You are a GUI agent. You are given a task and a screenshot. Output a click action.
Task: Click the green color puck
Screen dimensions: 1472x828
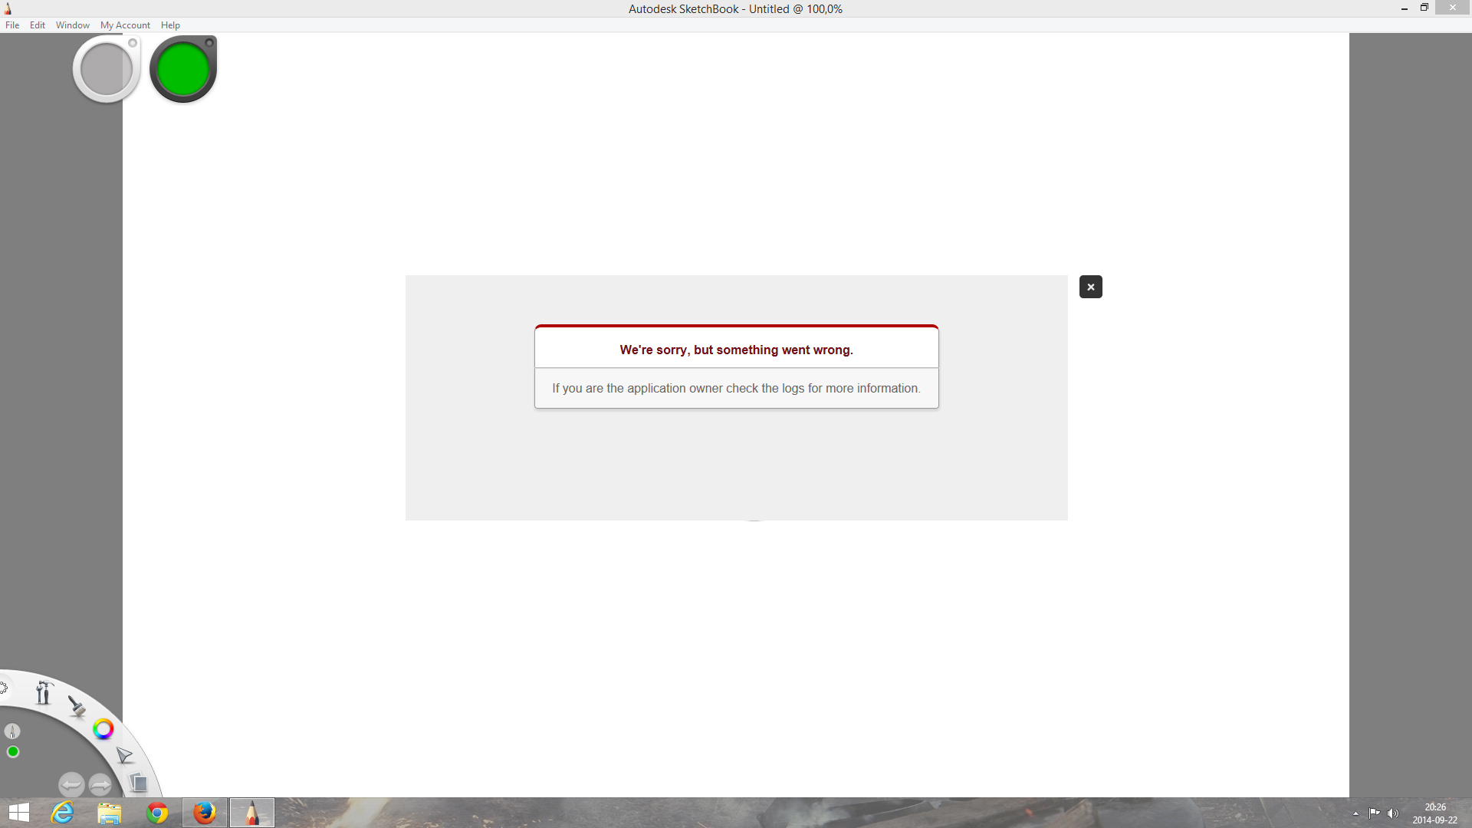tap(183, 69)
